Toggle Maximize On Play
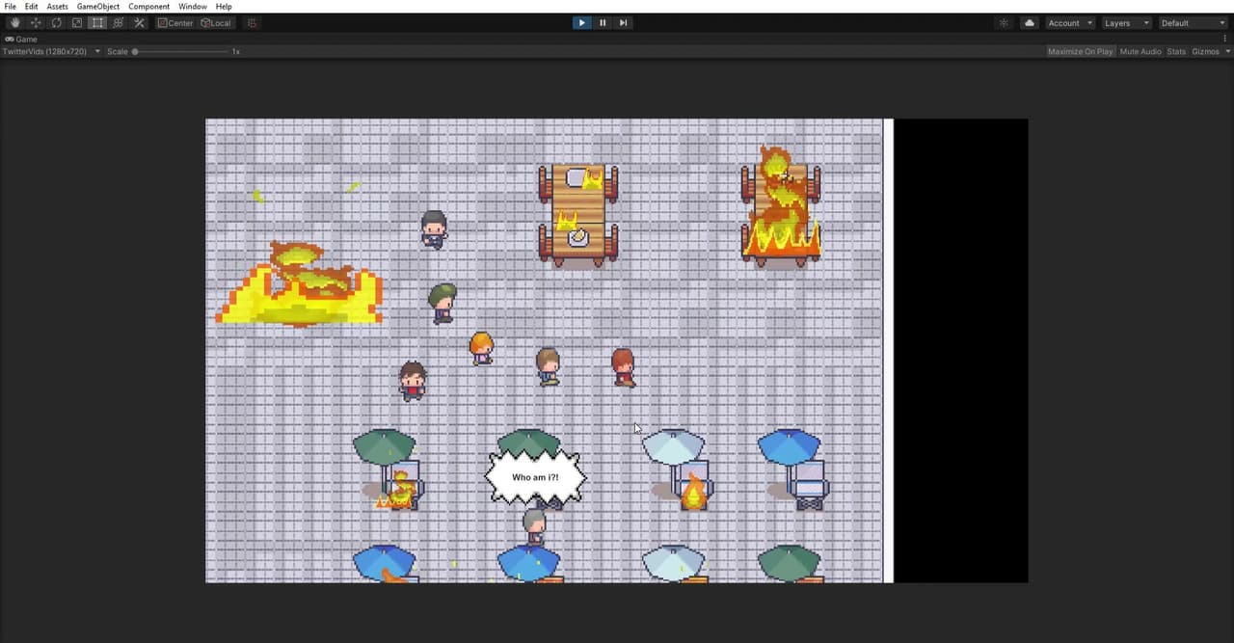The height and width of the screenshot is (643, 1234). (x=1081, y=51)
